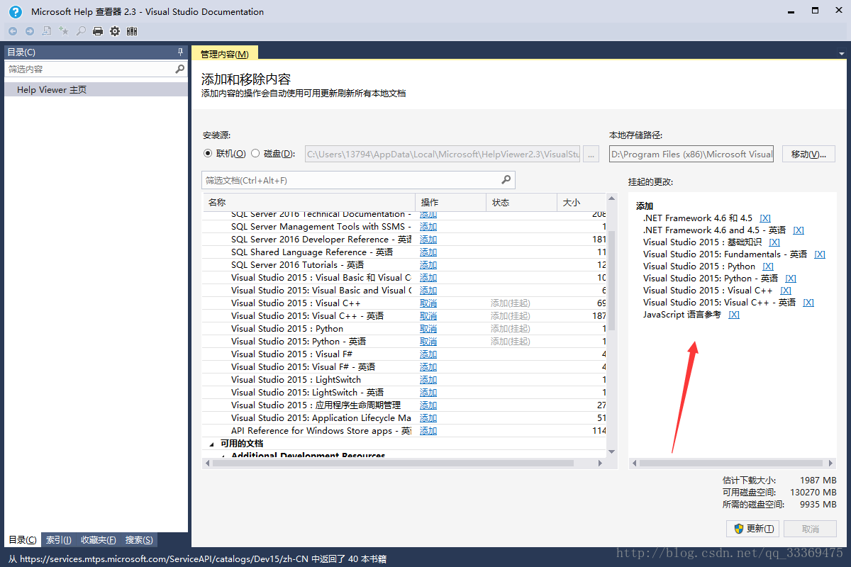Remove pending Visual Studio 2015: Python - 英语 via [X]
This screenshot has height=567, width=851.
click(x=791, y=279)
